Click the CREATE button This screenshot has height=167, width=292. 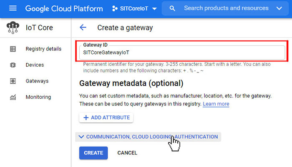pyautogui.click(x=93, y=153)
